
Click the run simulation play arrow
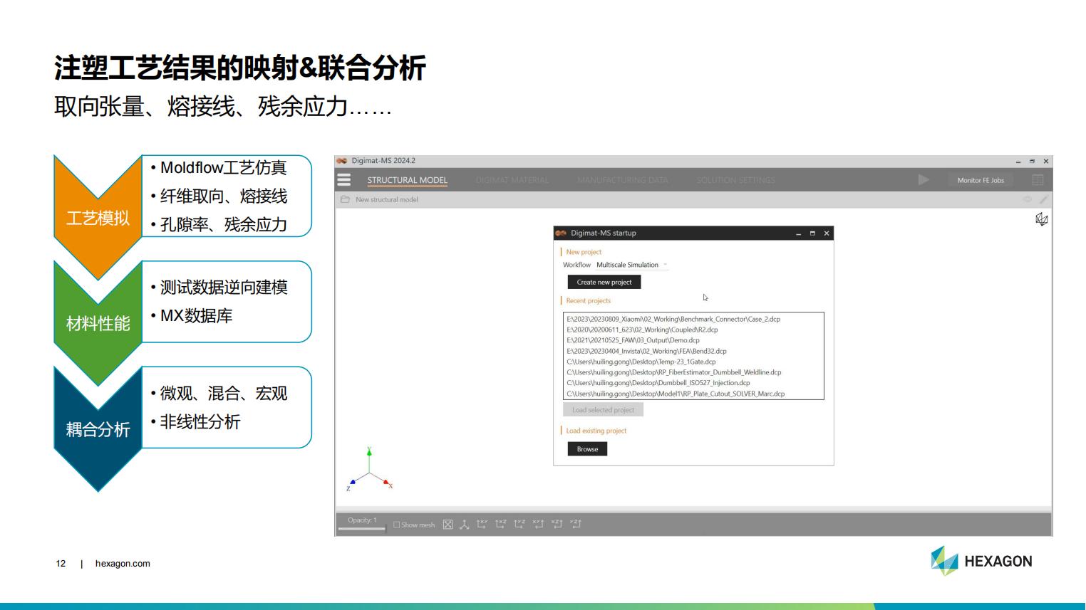pyautogui.click(x=924, y=180)
